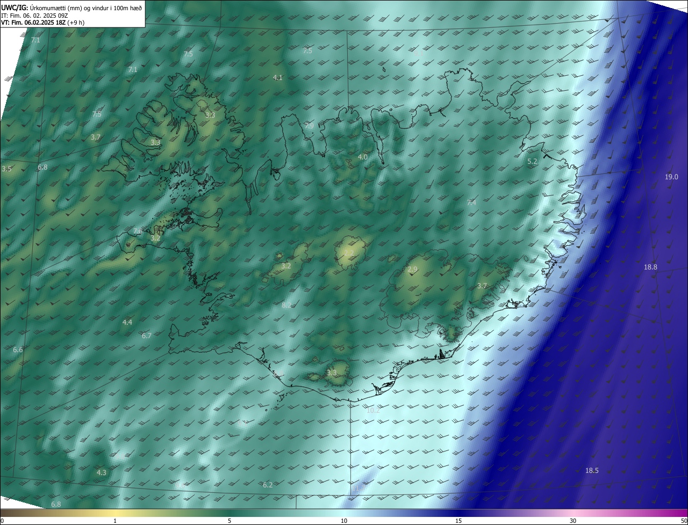
Task: Click the 10.2 value label
Action: [373, 410]
